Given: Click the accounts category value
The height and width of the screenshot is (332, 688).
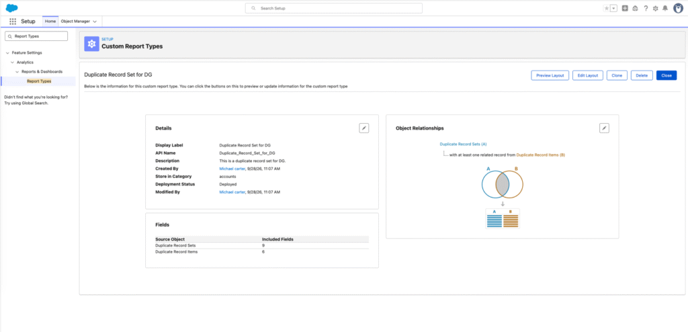Looking at the screenshot, I should [227, 177].
